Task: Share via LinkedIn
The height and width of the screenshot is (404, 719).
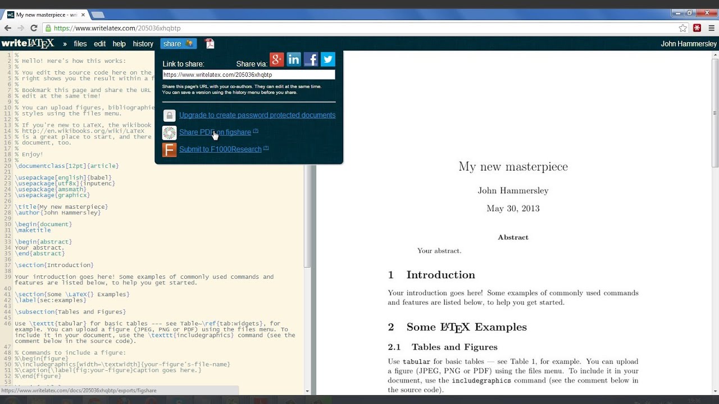Action: 294,59
